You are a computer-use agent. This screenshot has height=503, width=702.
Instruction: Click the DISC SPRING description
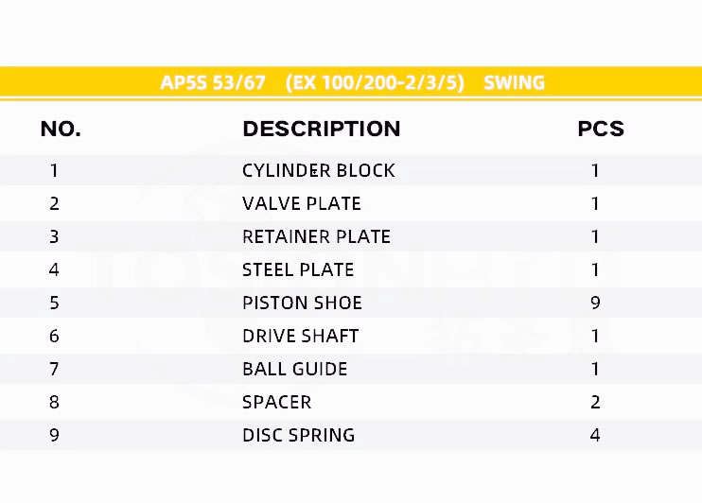click(299, 436)
